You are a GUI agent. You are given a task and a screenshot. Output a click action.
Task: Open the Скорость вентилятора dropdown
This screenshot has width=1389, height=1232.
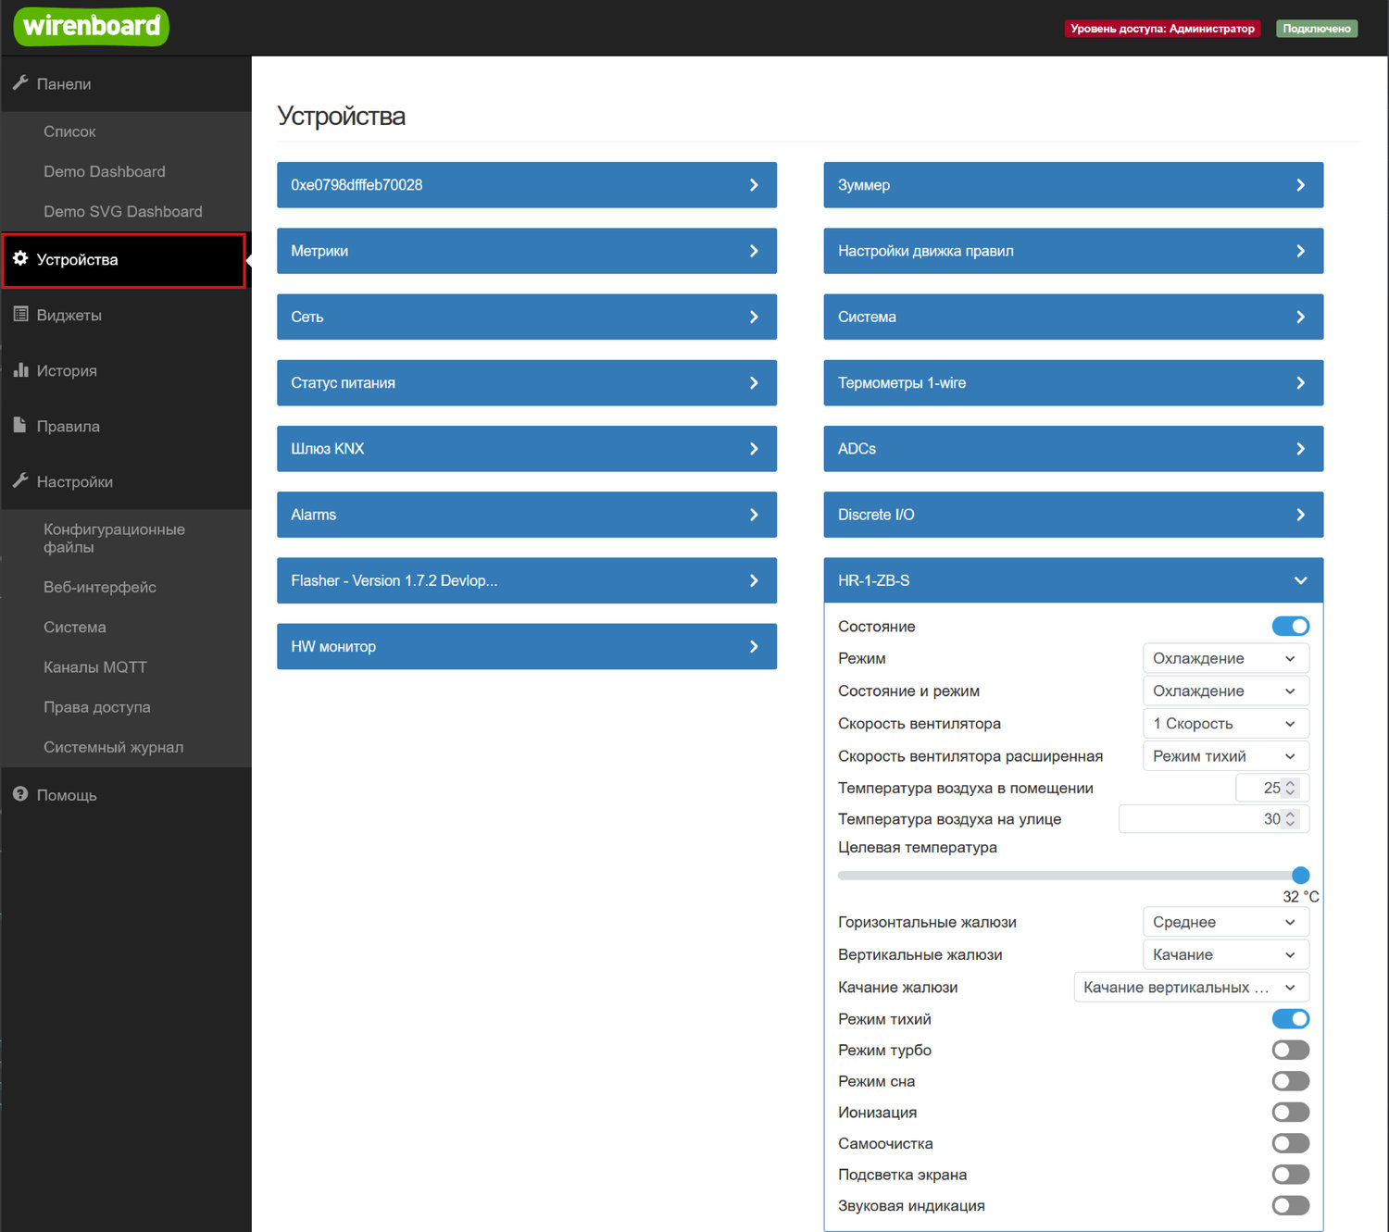click(x=1224, y=724)
